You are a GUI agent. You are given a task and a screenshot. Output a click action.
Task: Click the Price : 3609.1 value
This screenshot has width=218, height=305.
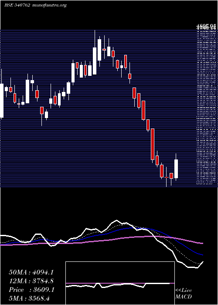[31, 290]
